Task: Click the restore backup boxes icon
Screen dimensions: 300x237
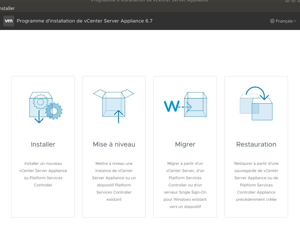Action: pyautogui.click(x=256, y=103)
